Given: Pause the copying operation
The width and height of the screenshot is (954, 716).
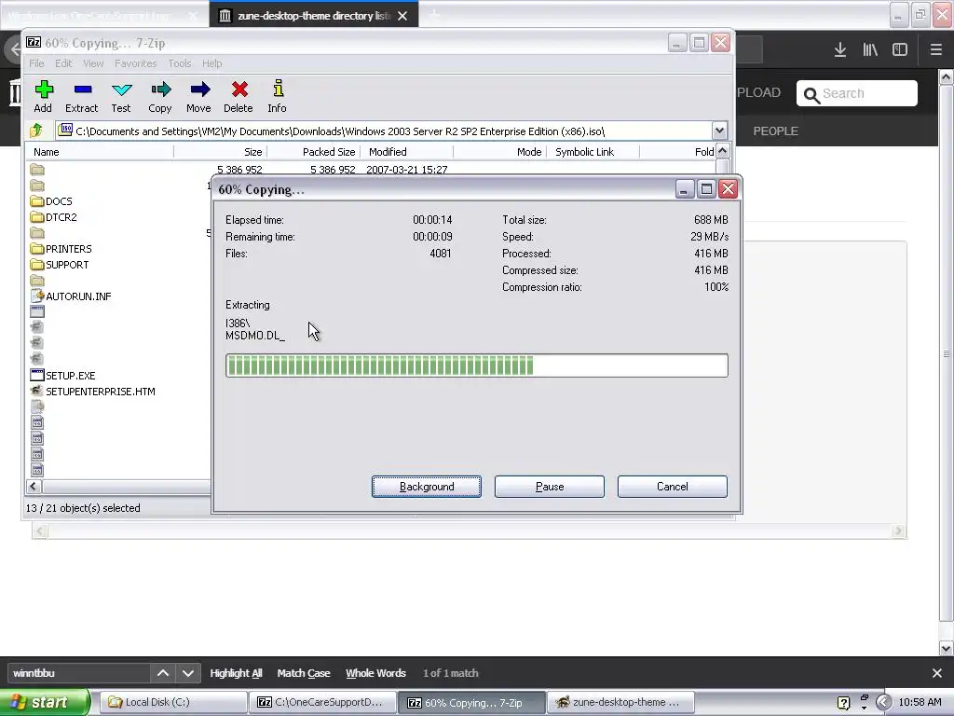Looking at the screenshot, I should (550, 487).
